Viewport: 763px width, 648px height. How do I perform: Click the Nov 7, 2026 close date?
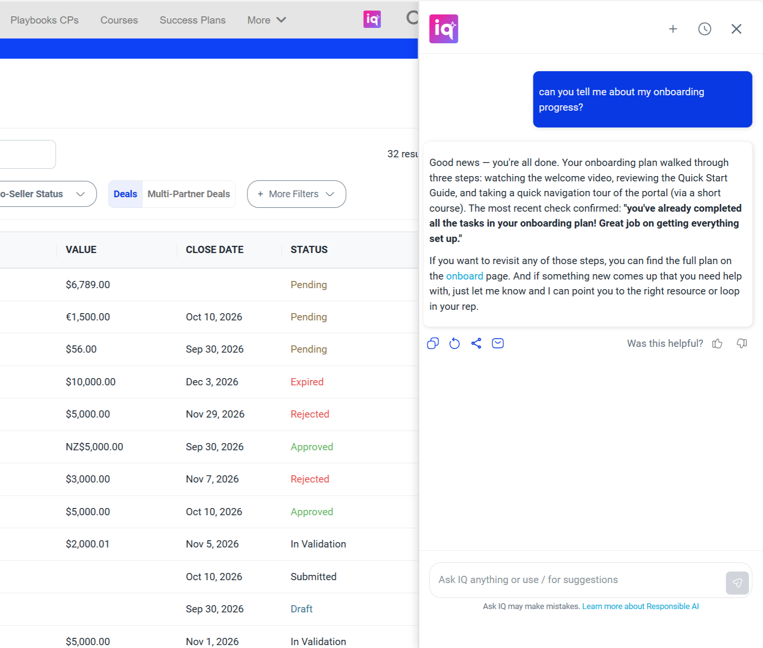pyautogui.click(x=212, y=479)
